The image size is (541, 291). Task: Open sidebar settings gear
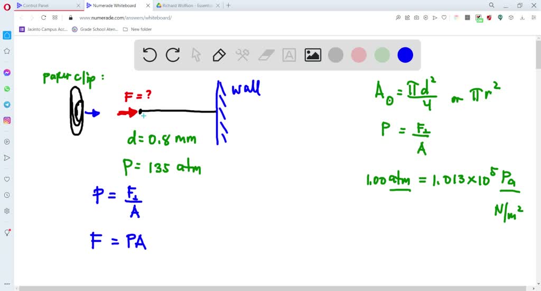pos(7,211)
